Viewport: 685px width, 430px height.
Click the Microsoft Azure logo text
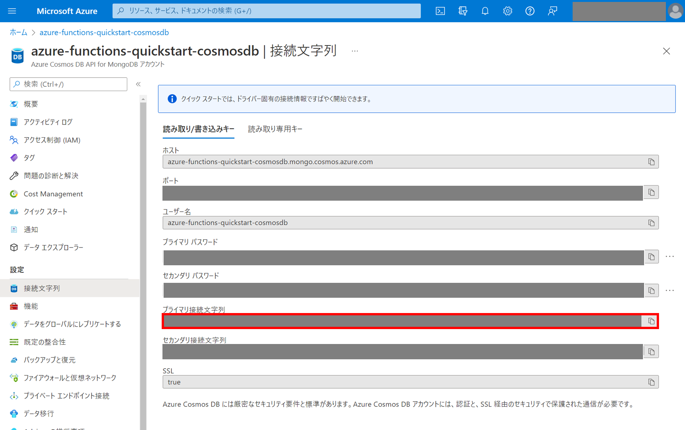67,11
